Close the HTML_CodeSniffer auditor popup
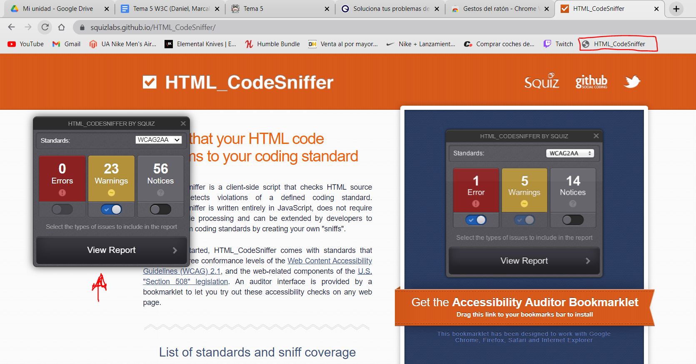The image size is (696, 364). 183,124
